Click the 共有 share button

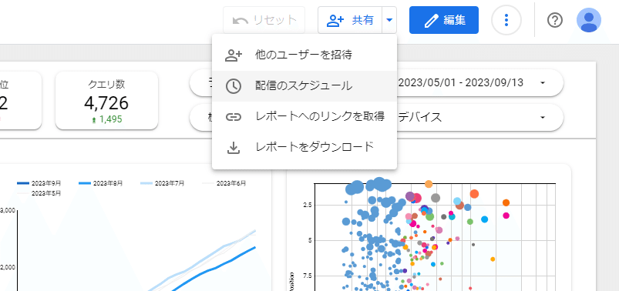coord(350,20)
